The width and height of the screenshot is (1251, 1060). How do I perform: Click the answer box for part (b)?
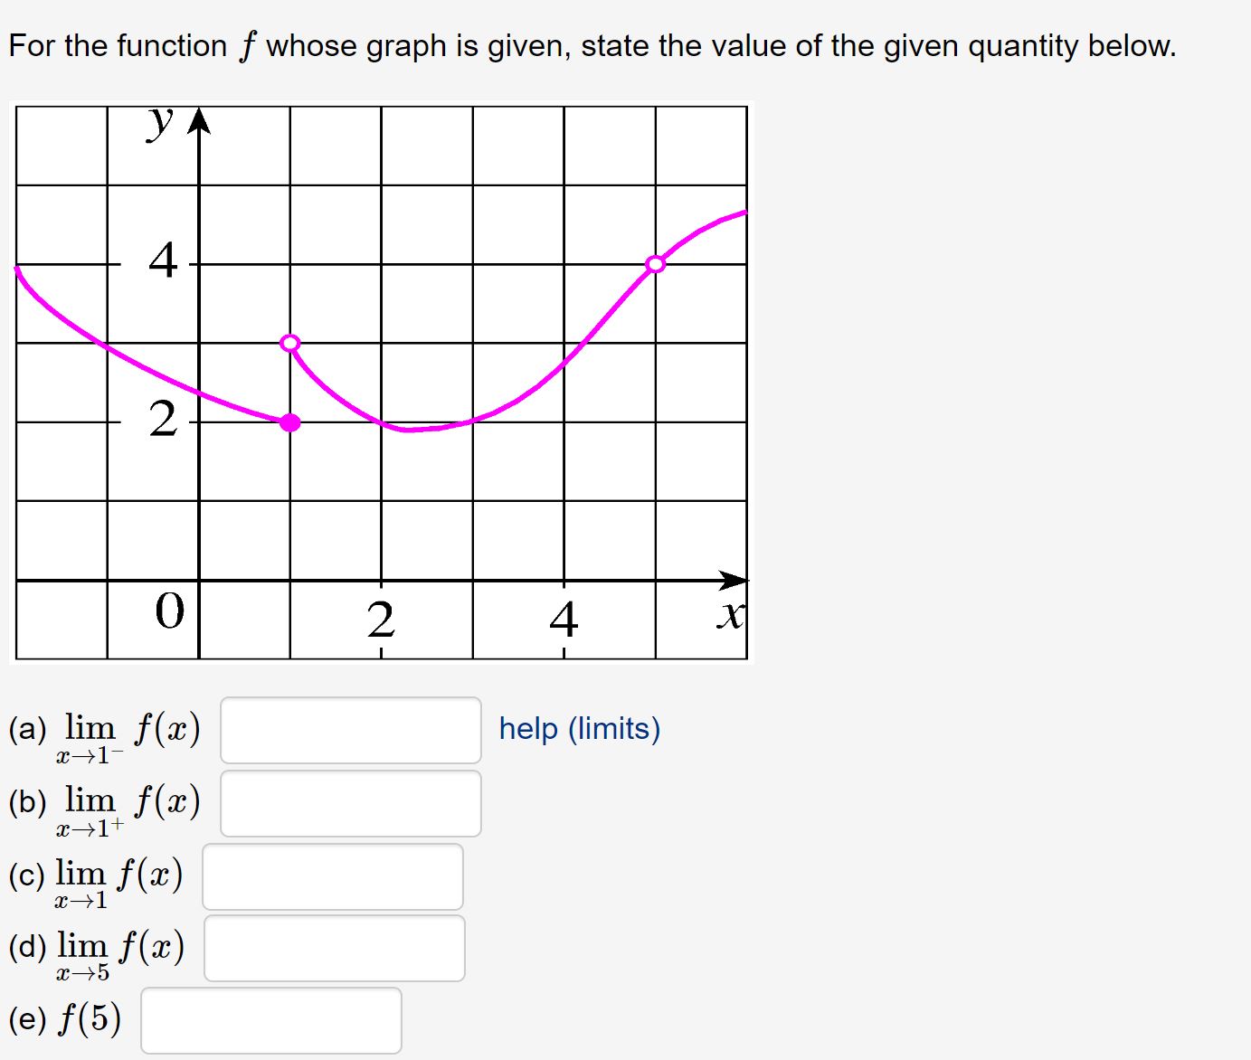click(350, 803)
